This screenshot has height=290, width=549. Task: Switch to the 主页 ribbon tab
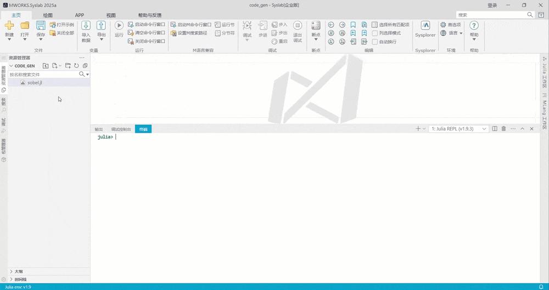click(16, 15)
